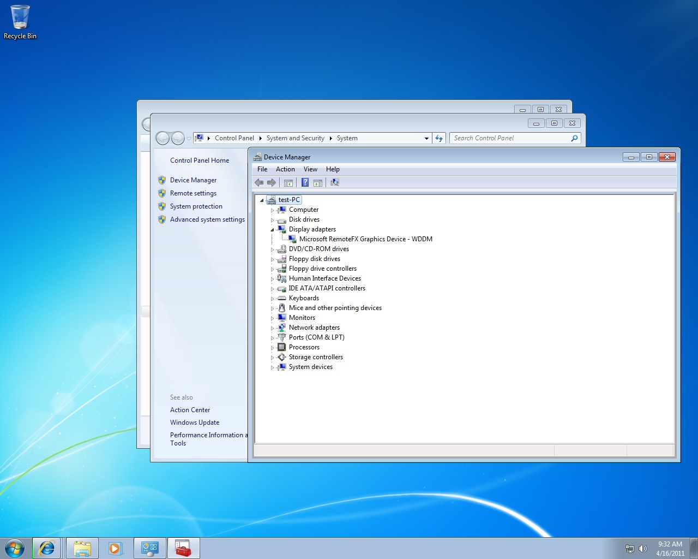Open the Start menu orb
This screenshot has height=559, width=698.
coord(15,548)
